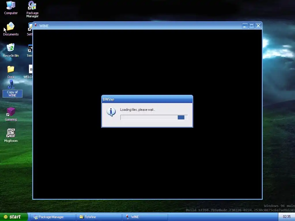The image size is (295, 221).
Task: Open the Documents desktop folder
Action: point(11,29)
